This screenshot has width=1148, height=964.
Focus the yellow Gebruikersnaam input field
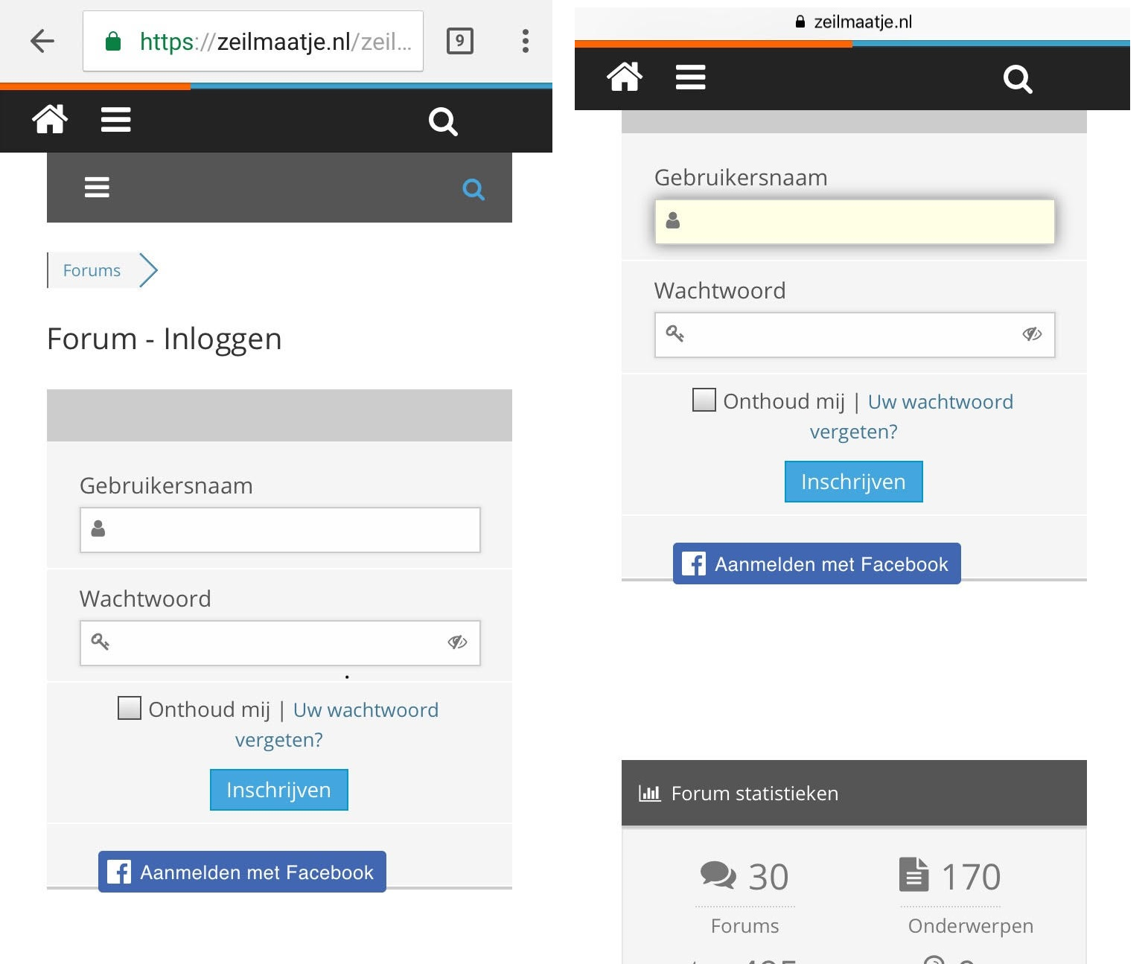855,221
